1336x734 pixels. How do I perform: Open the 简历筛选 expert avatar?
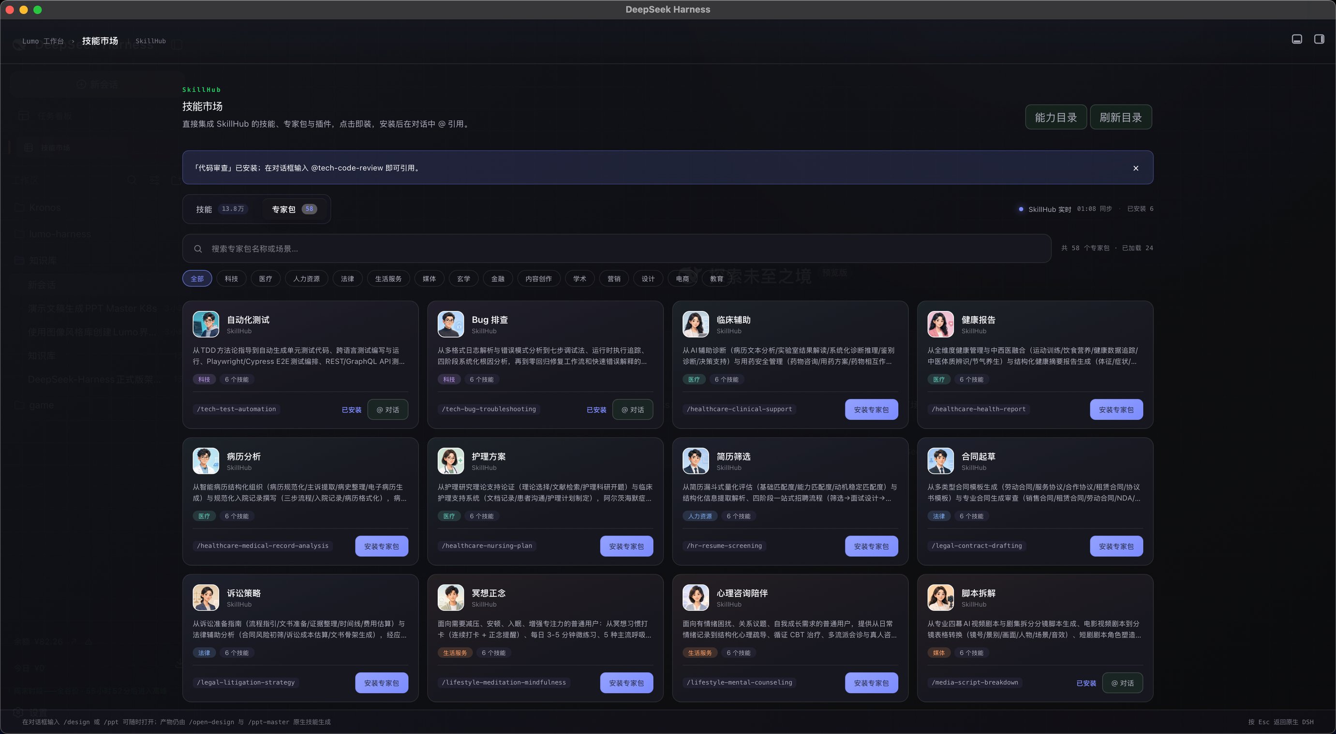[696, 461]
